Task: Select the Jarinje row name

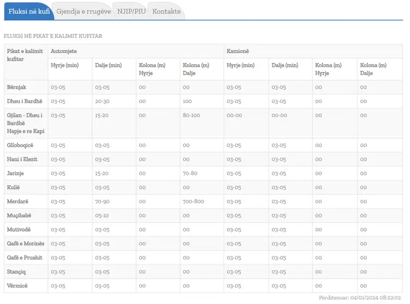Action: [15, 173]
